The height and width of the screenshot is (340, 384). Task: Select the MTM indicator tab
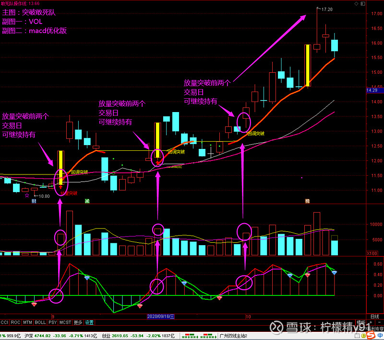pyautogui.click(x=27, y=322)
